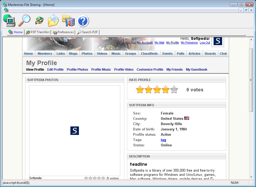This screenshot has width=256, height=187.
Task: Open the Classifieds navigation item
Action: (149, 53)
